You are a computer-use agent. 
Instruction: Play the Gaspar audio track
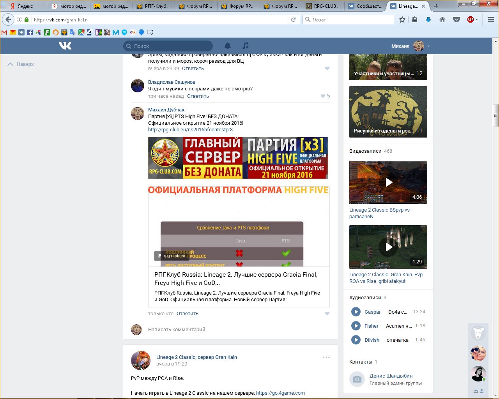click(356, 312)
